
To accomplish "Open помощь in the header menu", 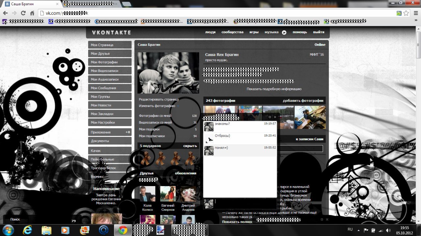I will 300,32.
